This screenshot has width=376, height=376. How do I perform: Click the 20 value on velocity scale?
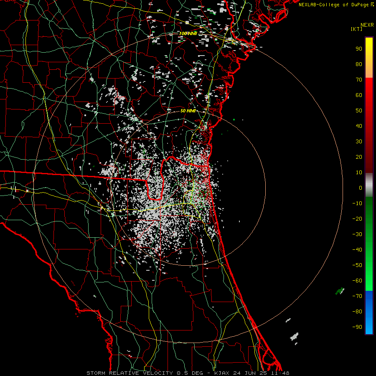tap(359, 157)
